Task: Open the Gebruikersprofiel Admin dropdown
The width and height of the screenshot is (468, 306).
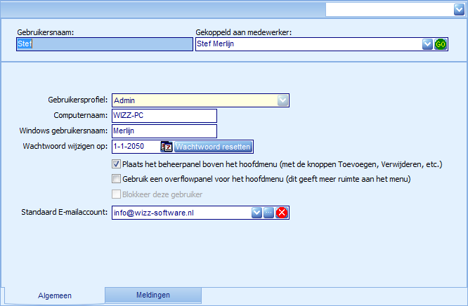Action: 282,100
